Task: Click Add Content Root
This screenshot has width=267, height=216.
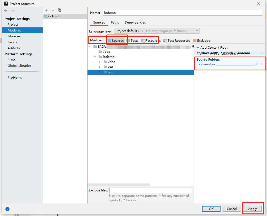Action: (212, 48)
